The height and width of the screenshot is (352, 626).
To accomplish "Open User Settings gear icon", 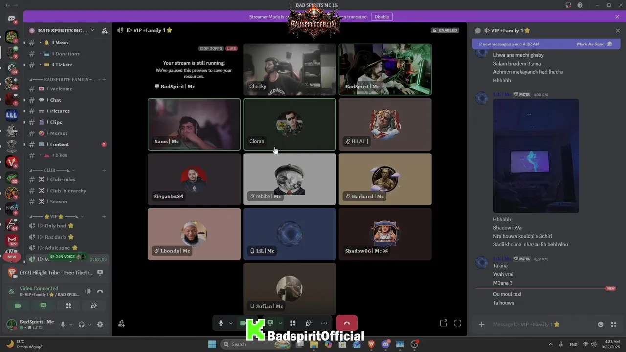I will (100, 324).
